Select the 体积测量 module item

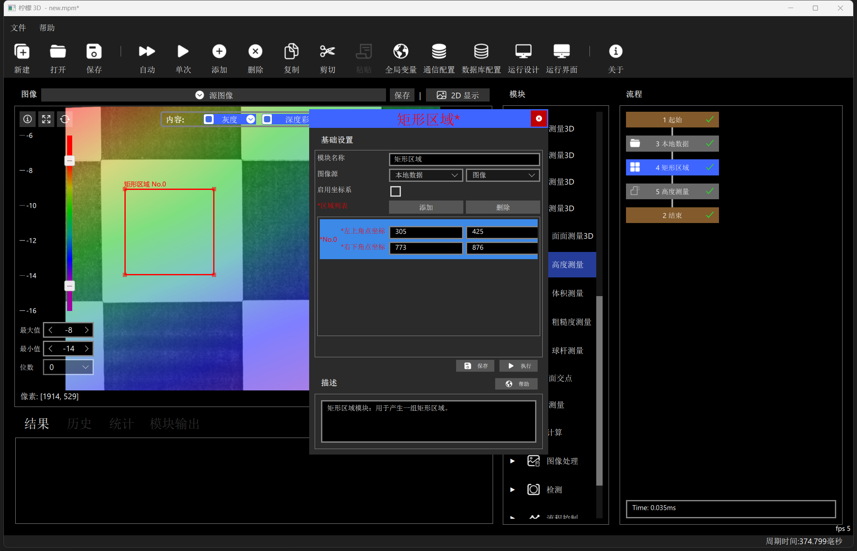tap(567, 293)
